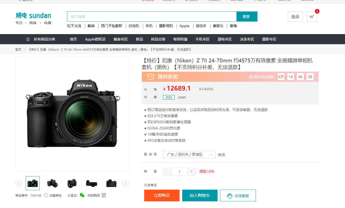This screenshot has height=208, width=345.
Task: Click the 搜索 search button
Action: point(247,17)
